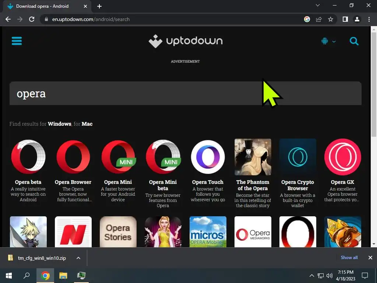Click the opera search input field
This screenshot has width=377, height=283.
coord(186,93)
